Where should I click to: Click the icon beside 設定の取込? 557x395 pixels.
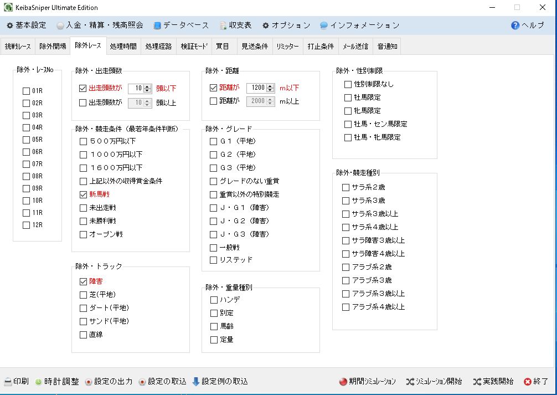click(x=142, y=382)
